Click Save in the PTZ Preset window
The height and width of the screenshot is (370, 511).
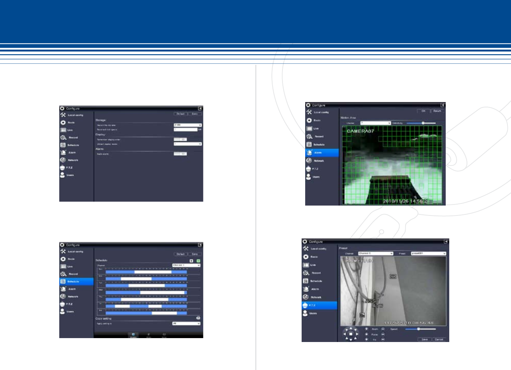click(424, 339)
